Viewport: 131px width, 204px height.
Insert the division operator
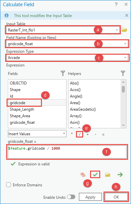point(80,134)
